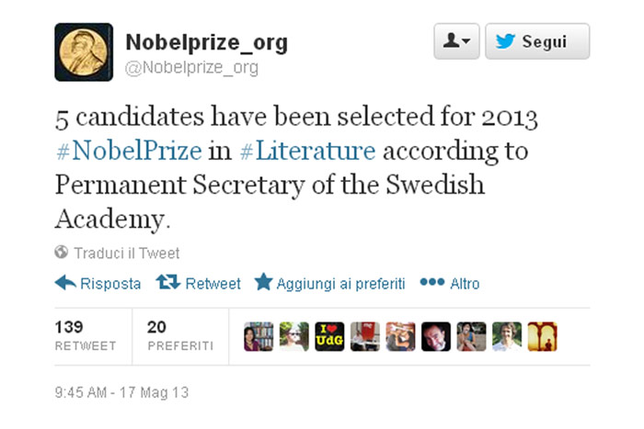Click the Segui follow button

point(536,42)
